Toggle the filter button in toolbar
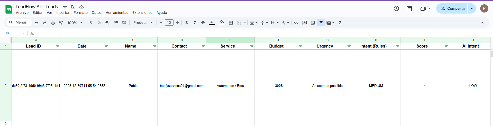This screenshot has width=493, height=126. pyautogui.click(x=321, y=23)
